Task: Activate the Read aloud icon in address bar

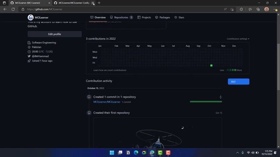Action: [x=225, y=9]
